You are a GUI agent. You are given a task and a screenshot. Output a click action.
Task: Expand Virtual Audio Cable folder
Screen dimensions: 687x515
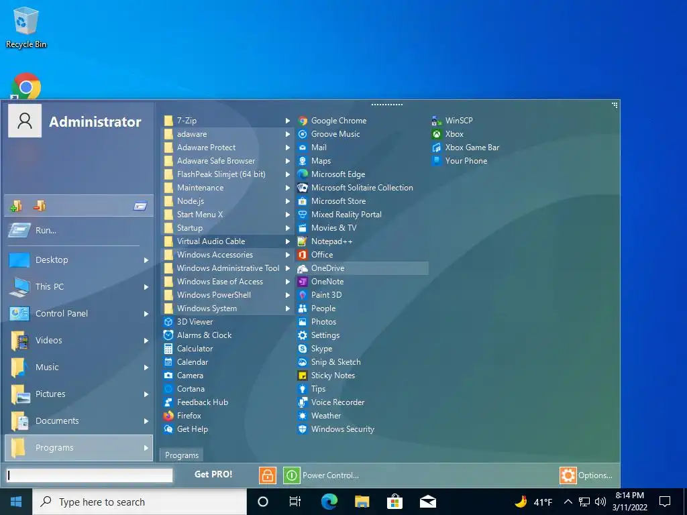pyautogui.click(x=227, y=241)
